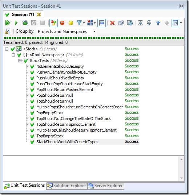Toggle show ignored tests yellow circle filter
Image resolution: width=189 pixels, height=195 pixels.
pos(71,23)
